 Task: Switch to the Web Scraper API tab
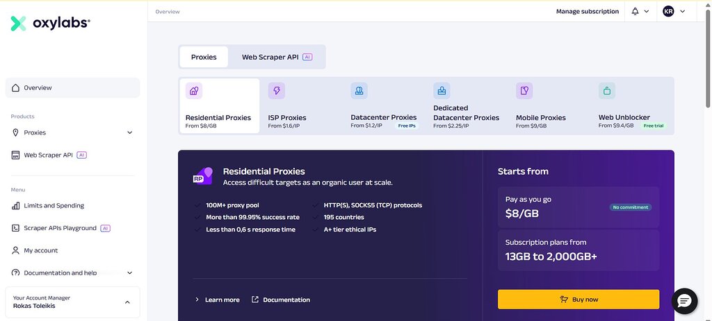coord(277,57)
